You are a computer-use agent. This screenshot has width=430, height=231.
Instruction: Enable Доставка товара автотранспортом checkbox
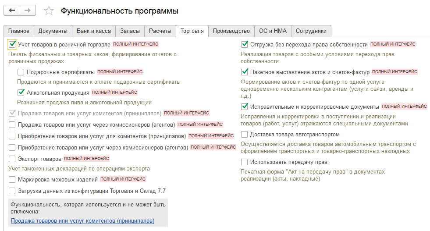[x=245, y=135]
